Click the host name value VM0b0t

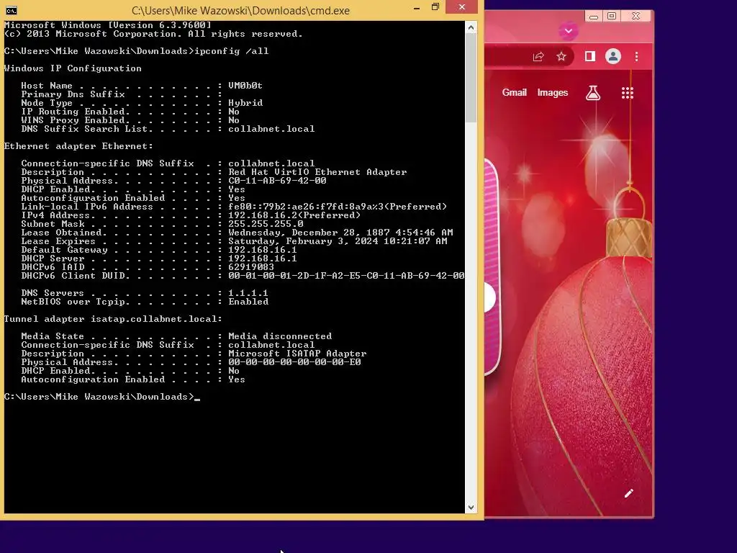(x=245, y=86)
